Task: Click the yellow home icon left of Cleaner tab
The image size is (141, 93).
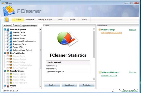Action: (7, 19)
